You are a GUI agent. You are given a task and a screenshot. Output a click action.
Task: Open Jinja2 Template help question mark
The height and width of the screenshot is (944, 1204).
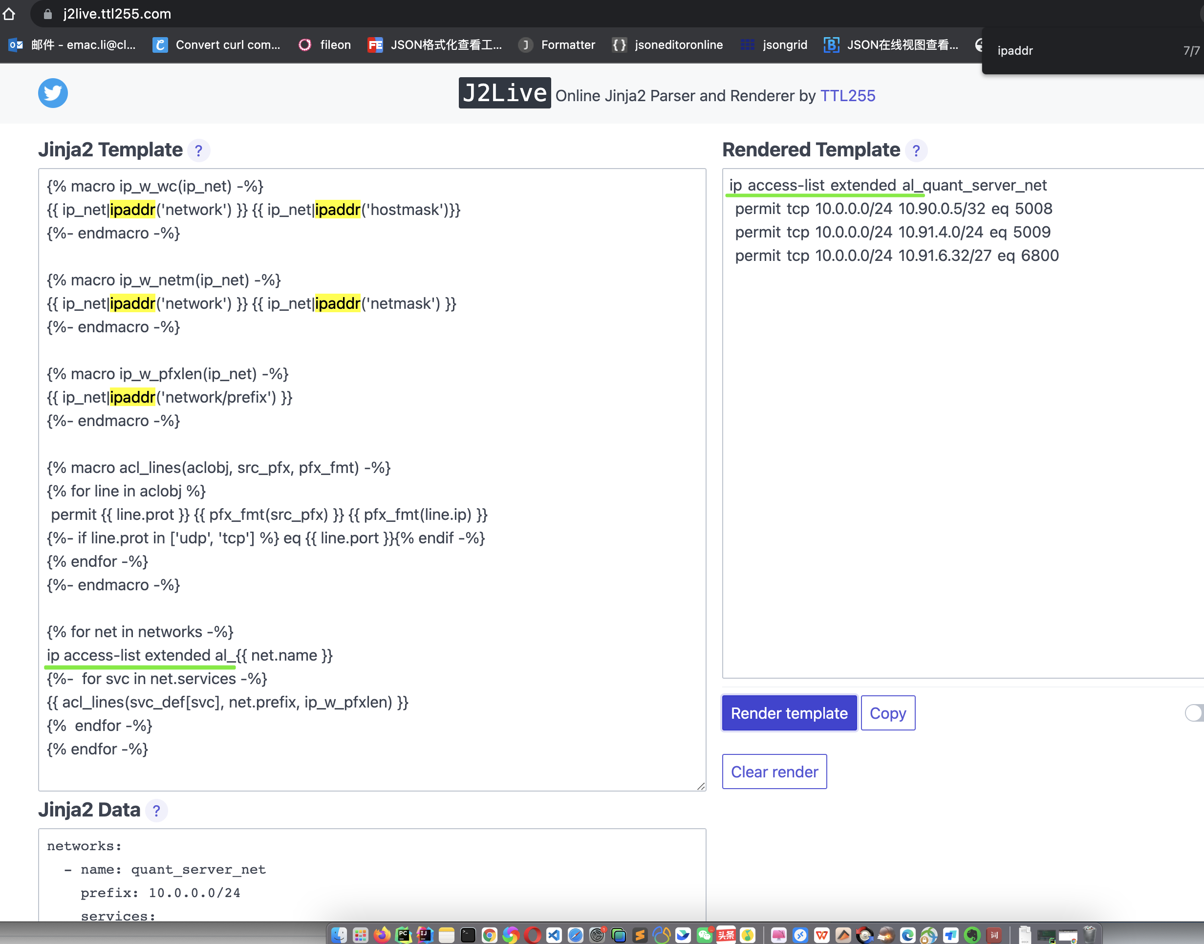click(x=198, y=150)
